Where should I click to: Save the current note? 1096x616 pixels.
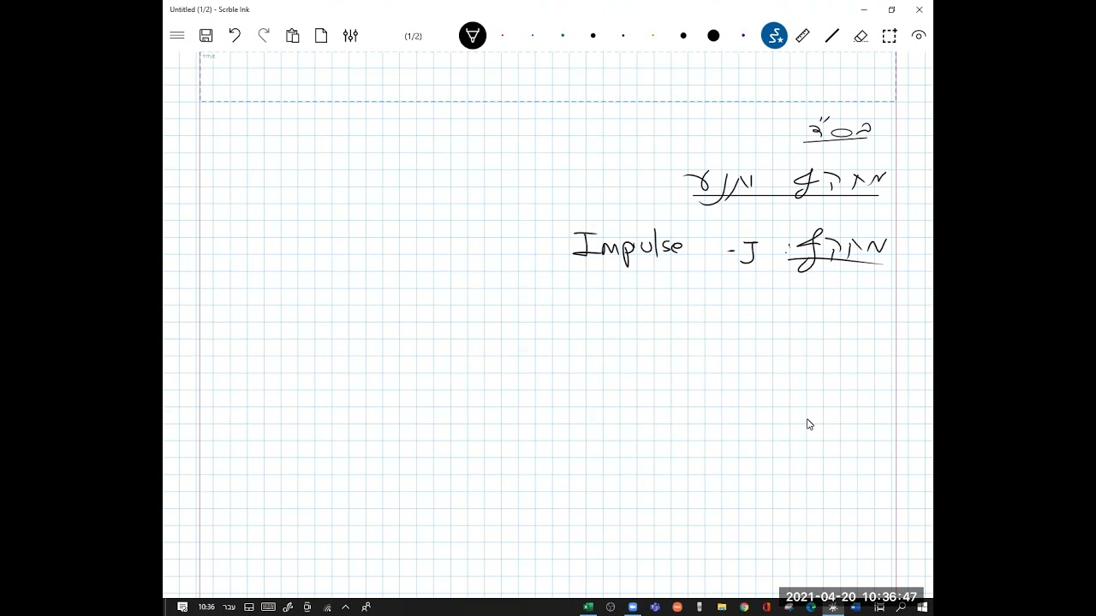206,36
